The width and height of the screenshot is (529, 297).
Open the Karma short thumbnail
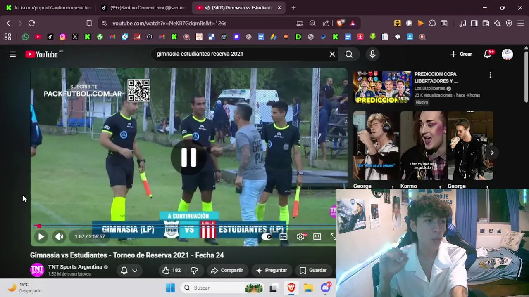point(423,146)
